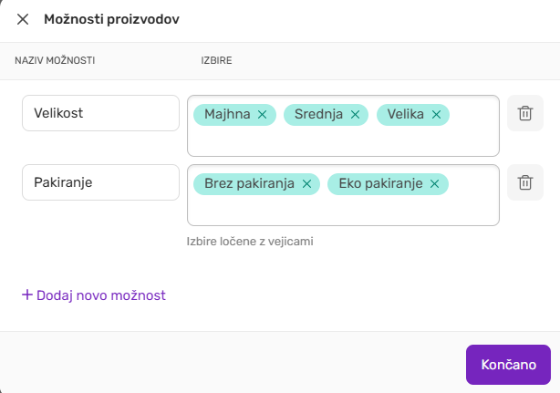
Task: Select the Brez pakiranja chip label
Action: click(x=249, y=183)
